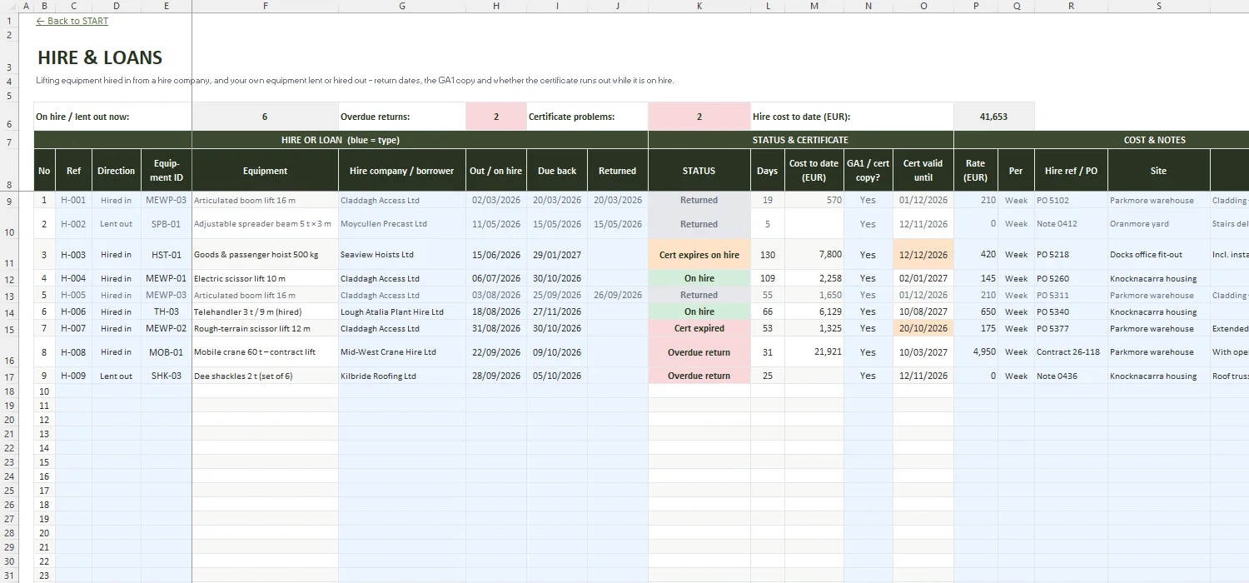Select the Equipment ID cell MOB-01
1249x583 pixels.
(x=167, y=352)
